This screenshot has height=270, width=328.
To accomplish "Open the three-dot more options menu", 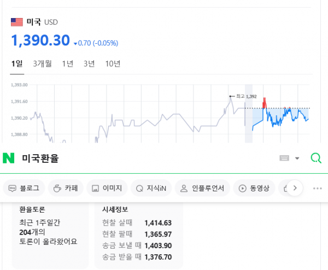I will 318,189.
